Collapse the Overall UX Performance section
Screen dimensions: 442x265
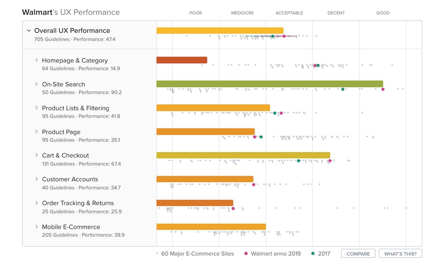pyautogui.click(x=29, y=31)
